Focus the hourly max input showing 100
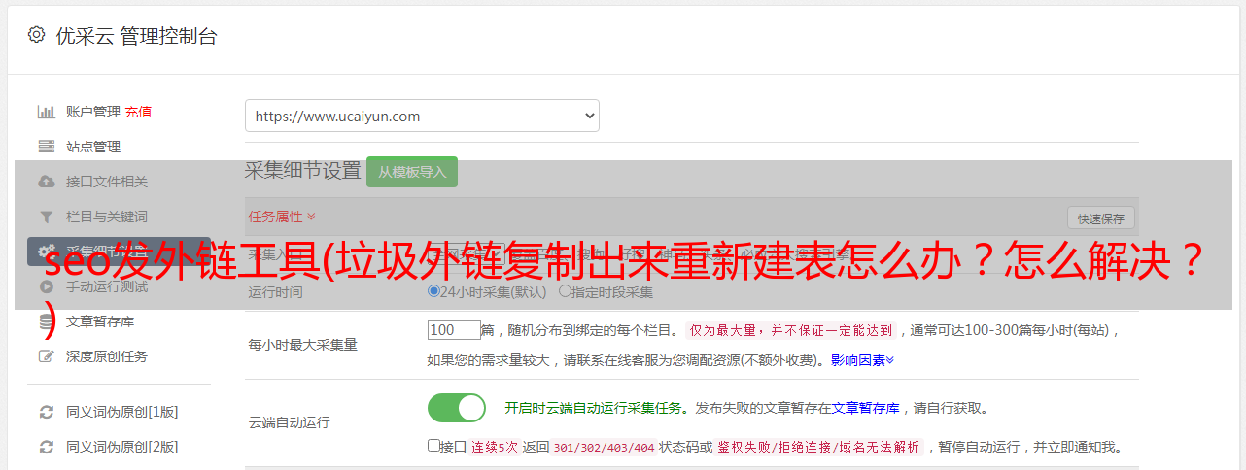 coord(454,330)
